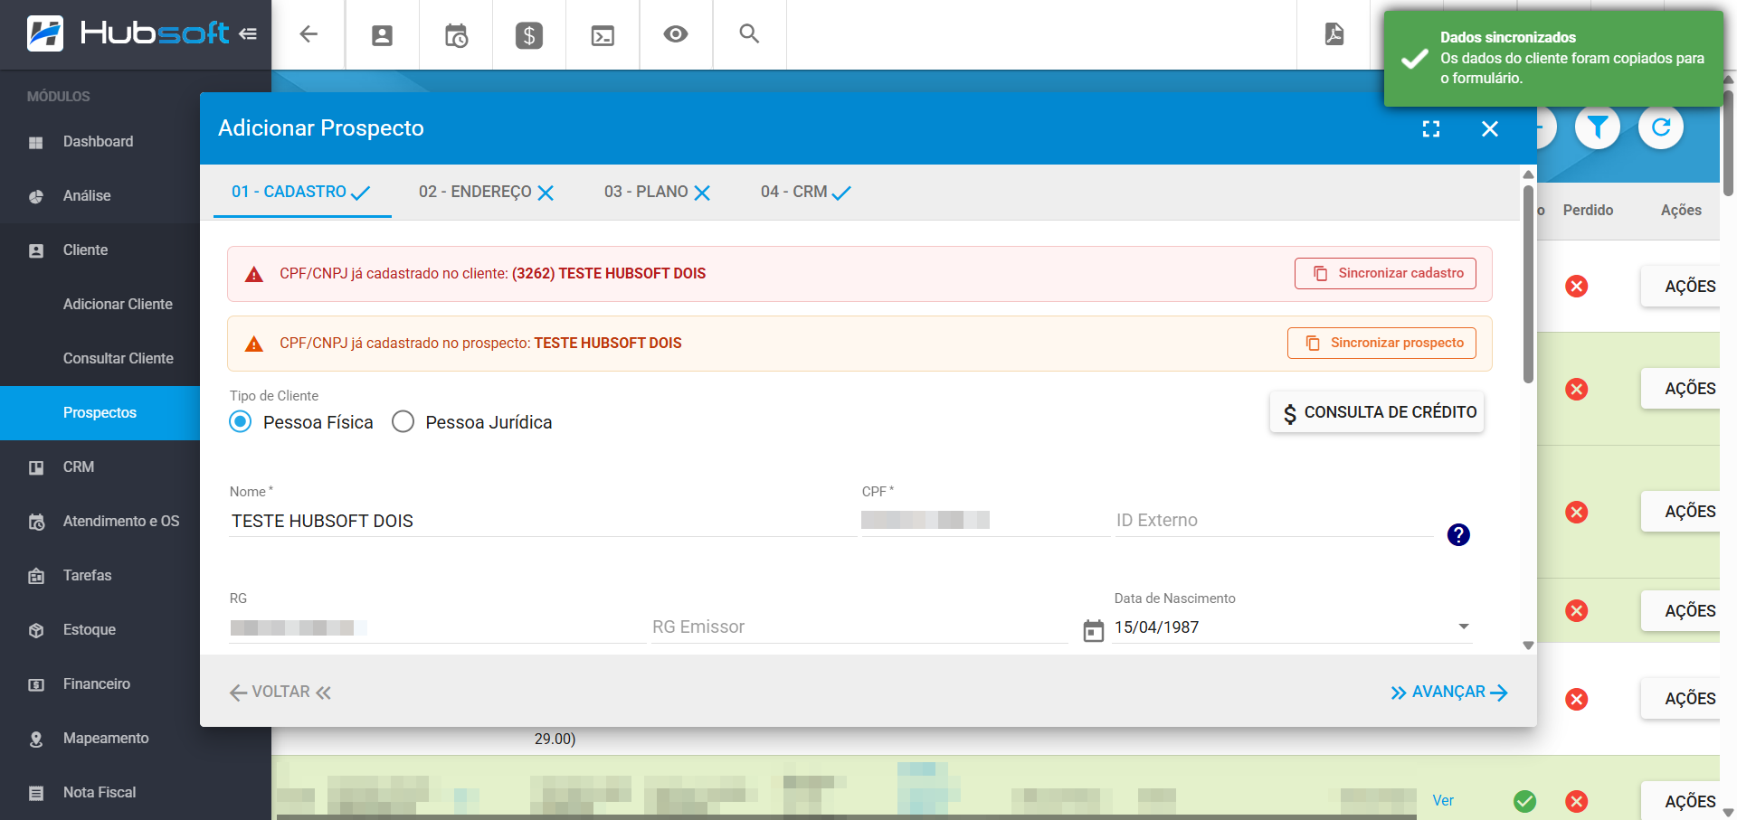Click into the Nome input field
This screenshot has height=820, width=1737.
click(543, 521)
